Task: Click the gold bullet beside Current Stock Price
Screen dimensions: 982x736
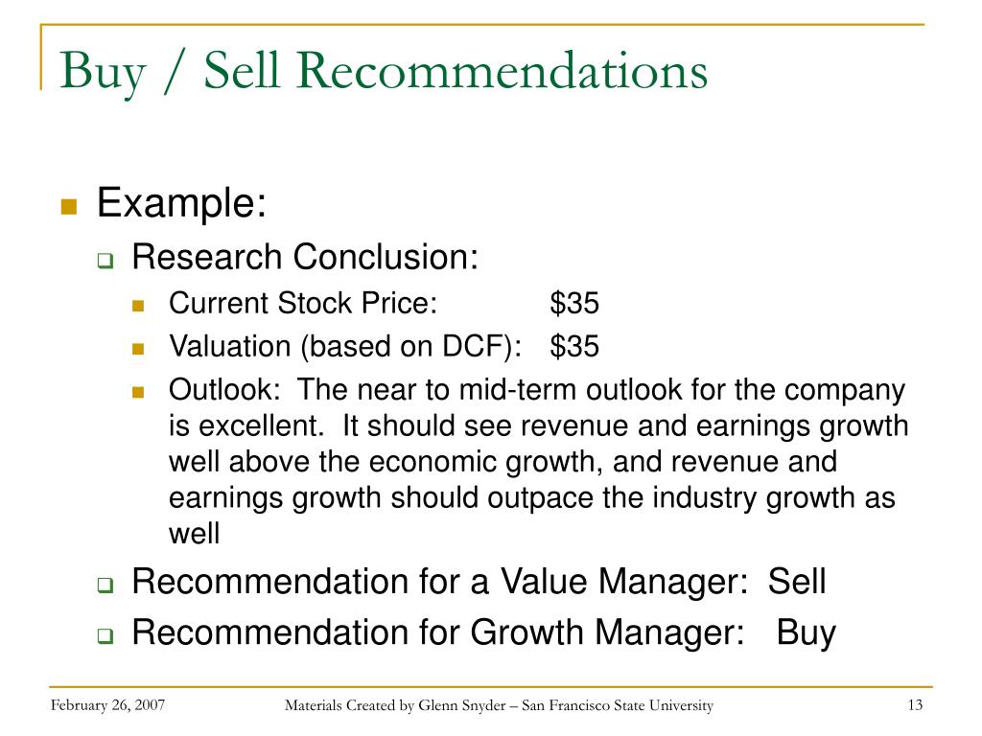Action: point(138,306)
